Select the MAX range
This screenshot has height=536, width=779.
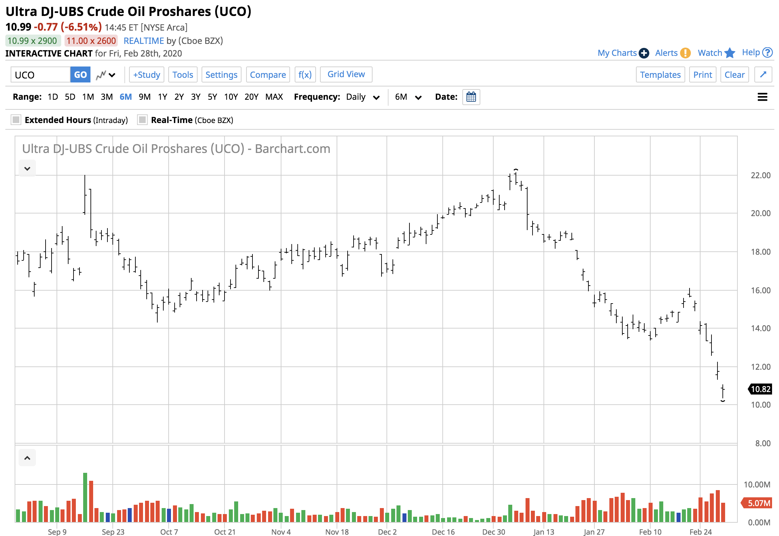(274, 97)
